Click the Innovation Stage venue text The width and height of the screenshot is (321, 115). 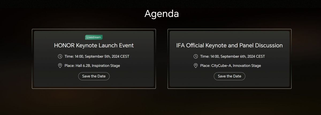click(x=247, y=66)
